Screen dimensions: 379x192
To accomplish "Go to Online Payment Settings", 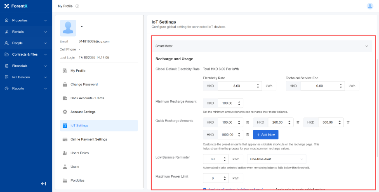I will [89, 139].
